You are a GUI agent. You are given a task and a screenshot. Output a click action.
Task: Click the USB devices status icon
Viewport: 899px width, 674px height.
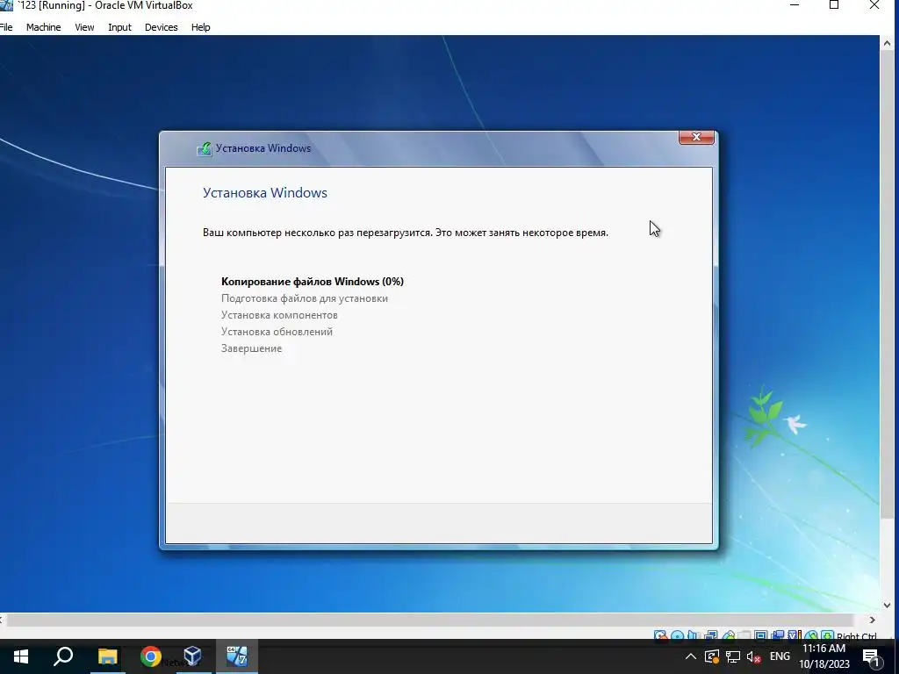pos(729,635)
